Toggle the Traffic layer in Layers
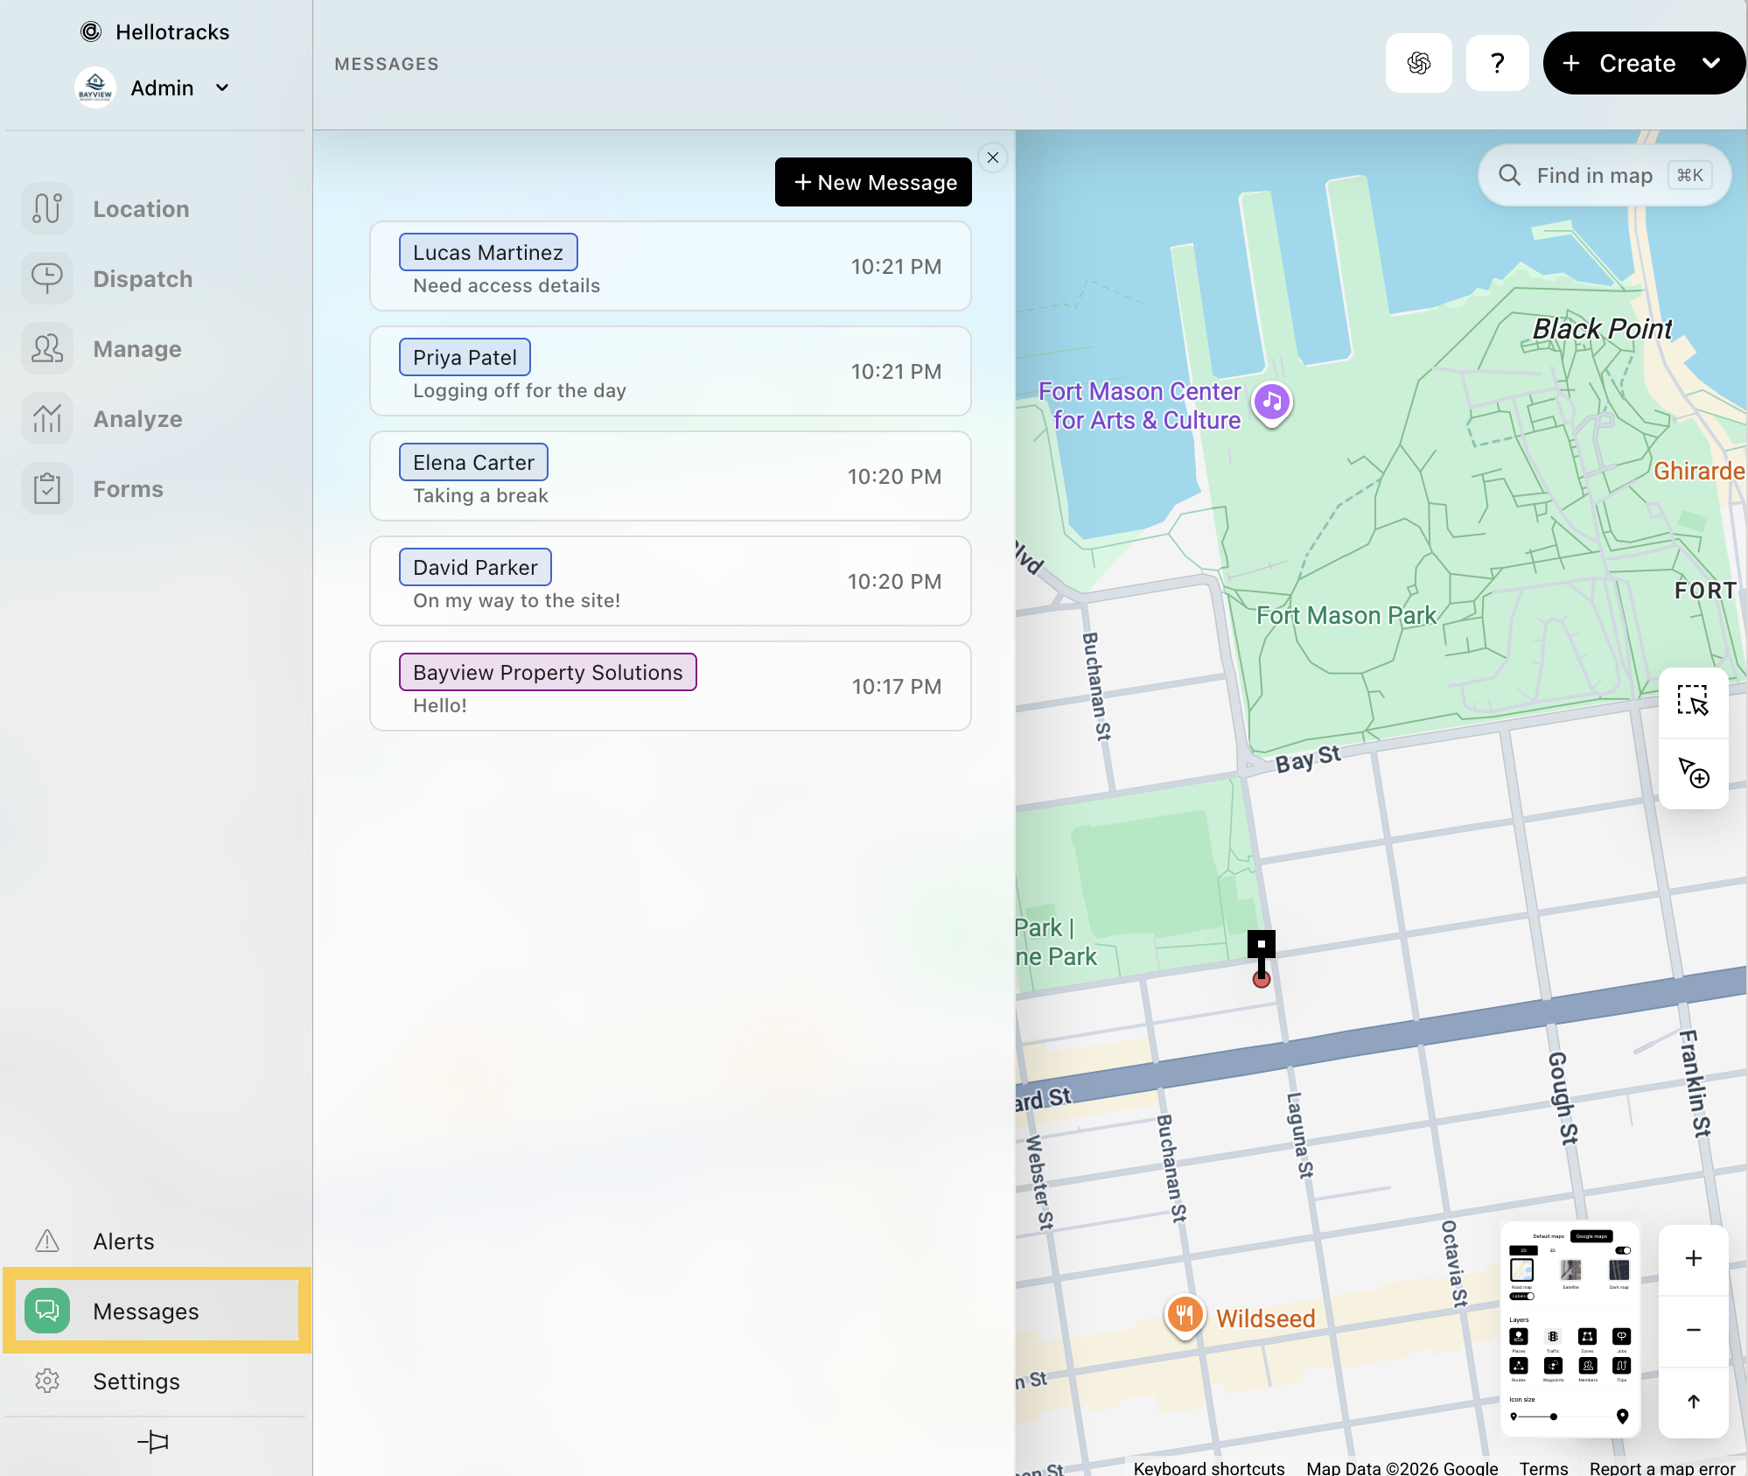Image resolution: width=1748 pixels, height=1476 pixels. click(x=1553, y=1336)
